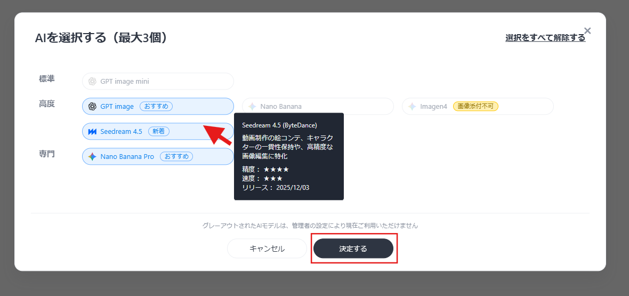Click the 高度 category label

[x=47, y=104]
